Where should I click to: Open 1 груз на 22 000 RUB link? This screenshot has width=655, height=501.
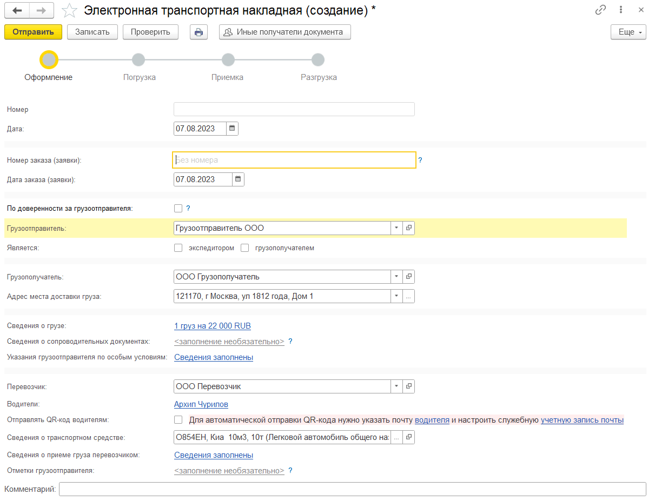coord(213,326)
